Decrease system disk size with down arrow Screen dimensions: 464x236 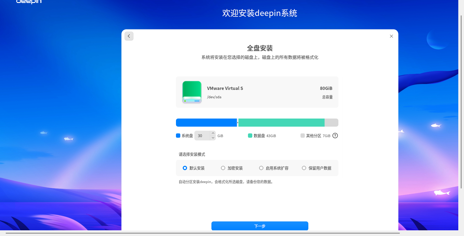(213, 138)
